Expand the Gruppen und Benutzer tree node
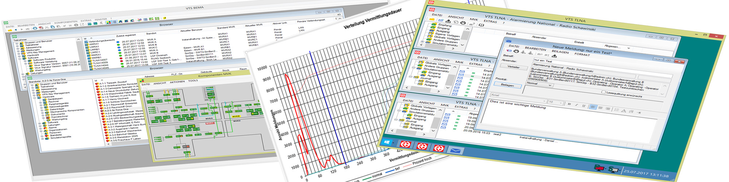 point(17,44)
